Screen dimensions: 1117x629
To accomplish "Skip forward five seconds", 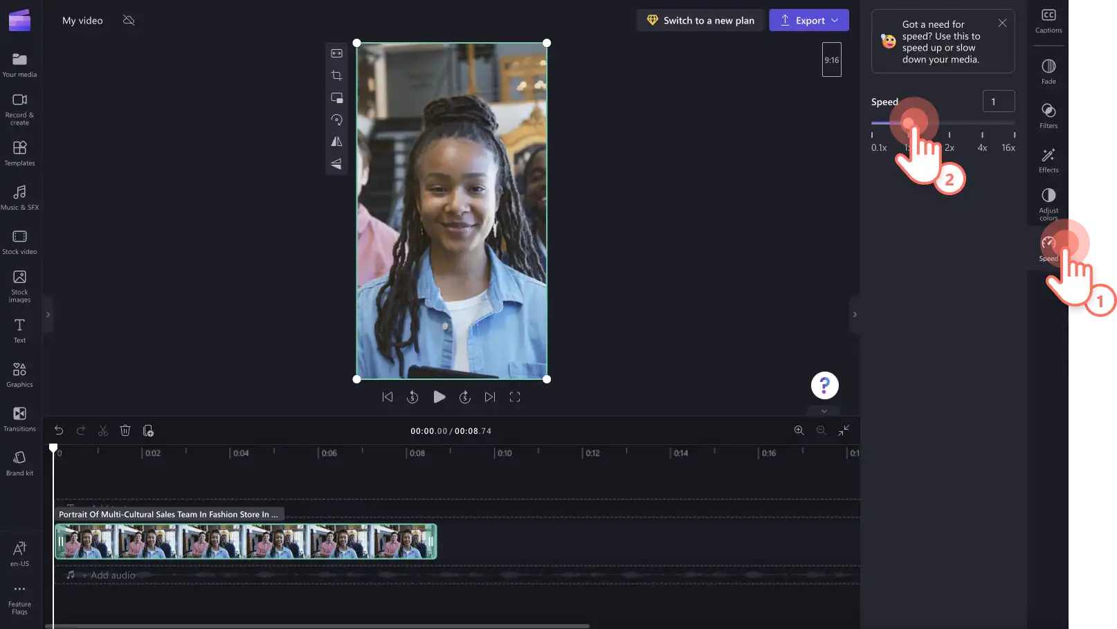I will [x=465, y=396].
